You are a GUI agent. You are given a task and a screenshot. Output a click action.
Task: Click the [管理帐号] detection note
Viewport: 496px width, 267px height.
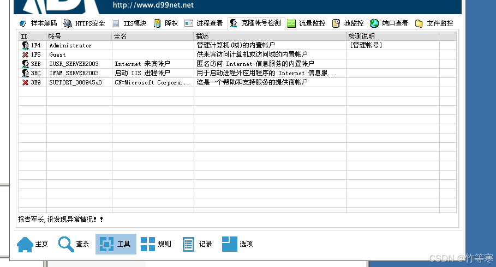click(366, 46)
